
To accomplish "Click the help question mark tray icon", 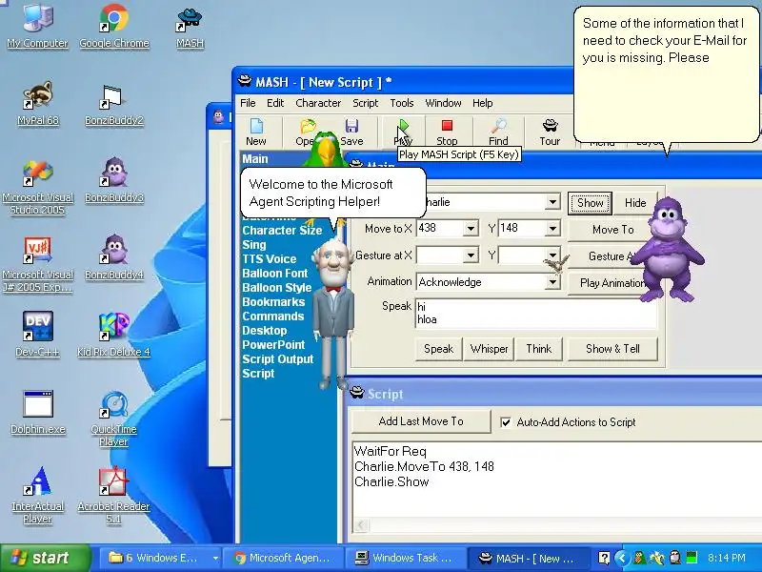I will tap(604, 558).
